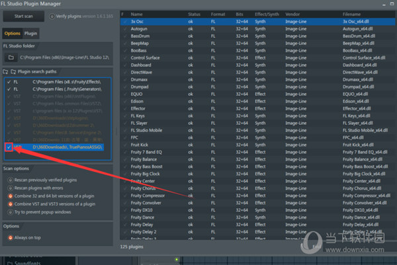Click the Fruity Delay 2_x64.dll filename cell

click(363, 232)
